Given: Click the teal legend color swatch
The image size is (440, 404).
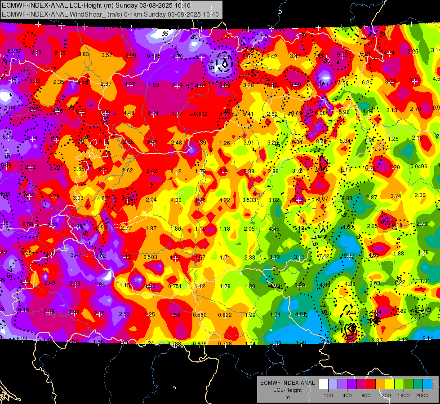Looking at the screenshot, I should 418,384.
